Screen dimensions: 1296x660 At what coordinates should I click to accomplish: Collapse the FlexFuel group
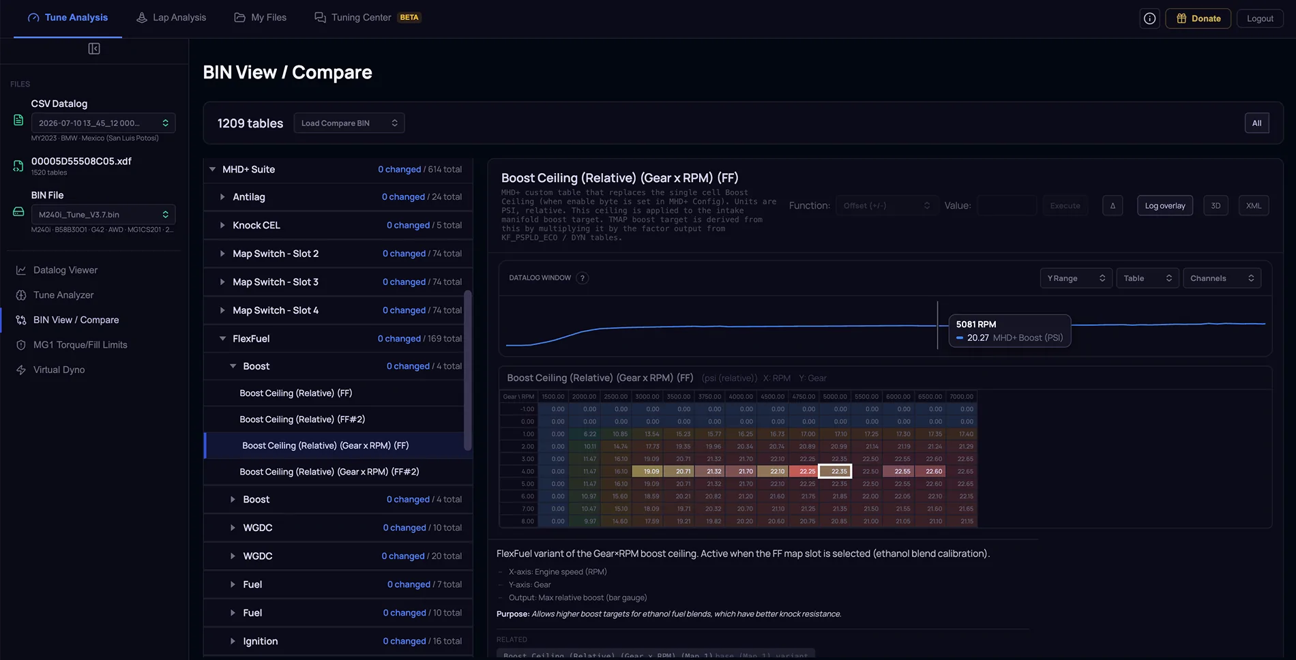(222, 339)
